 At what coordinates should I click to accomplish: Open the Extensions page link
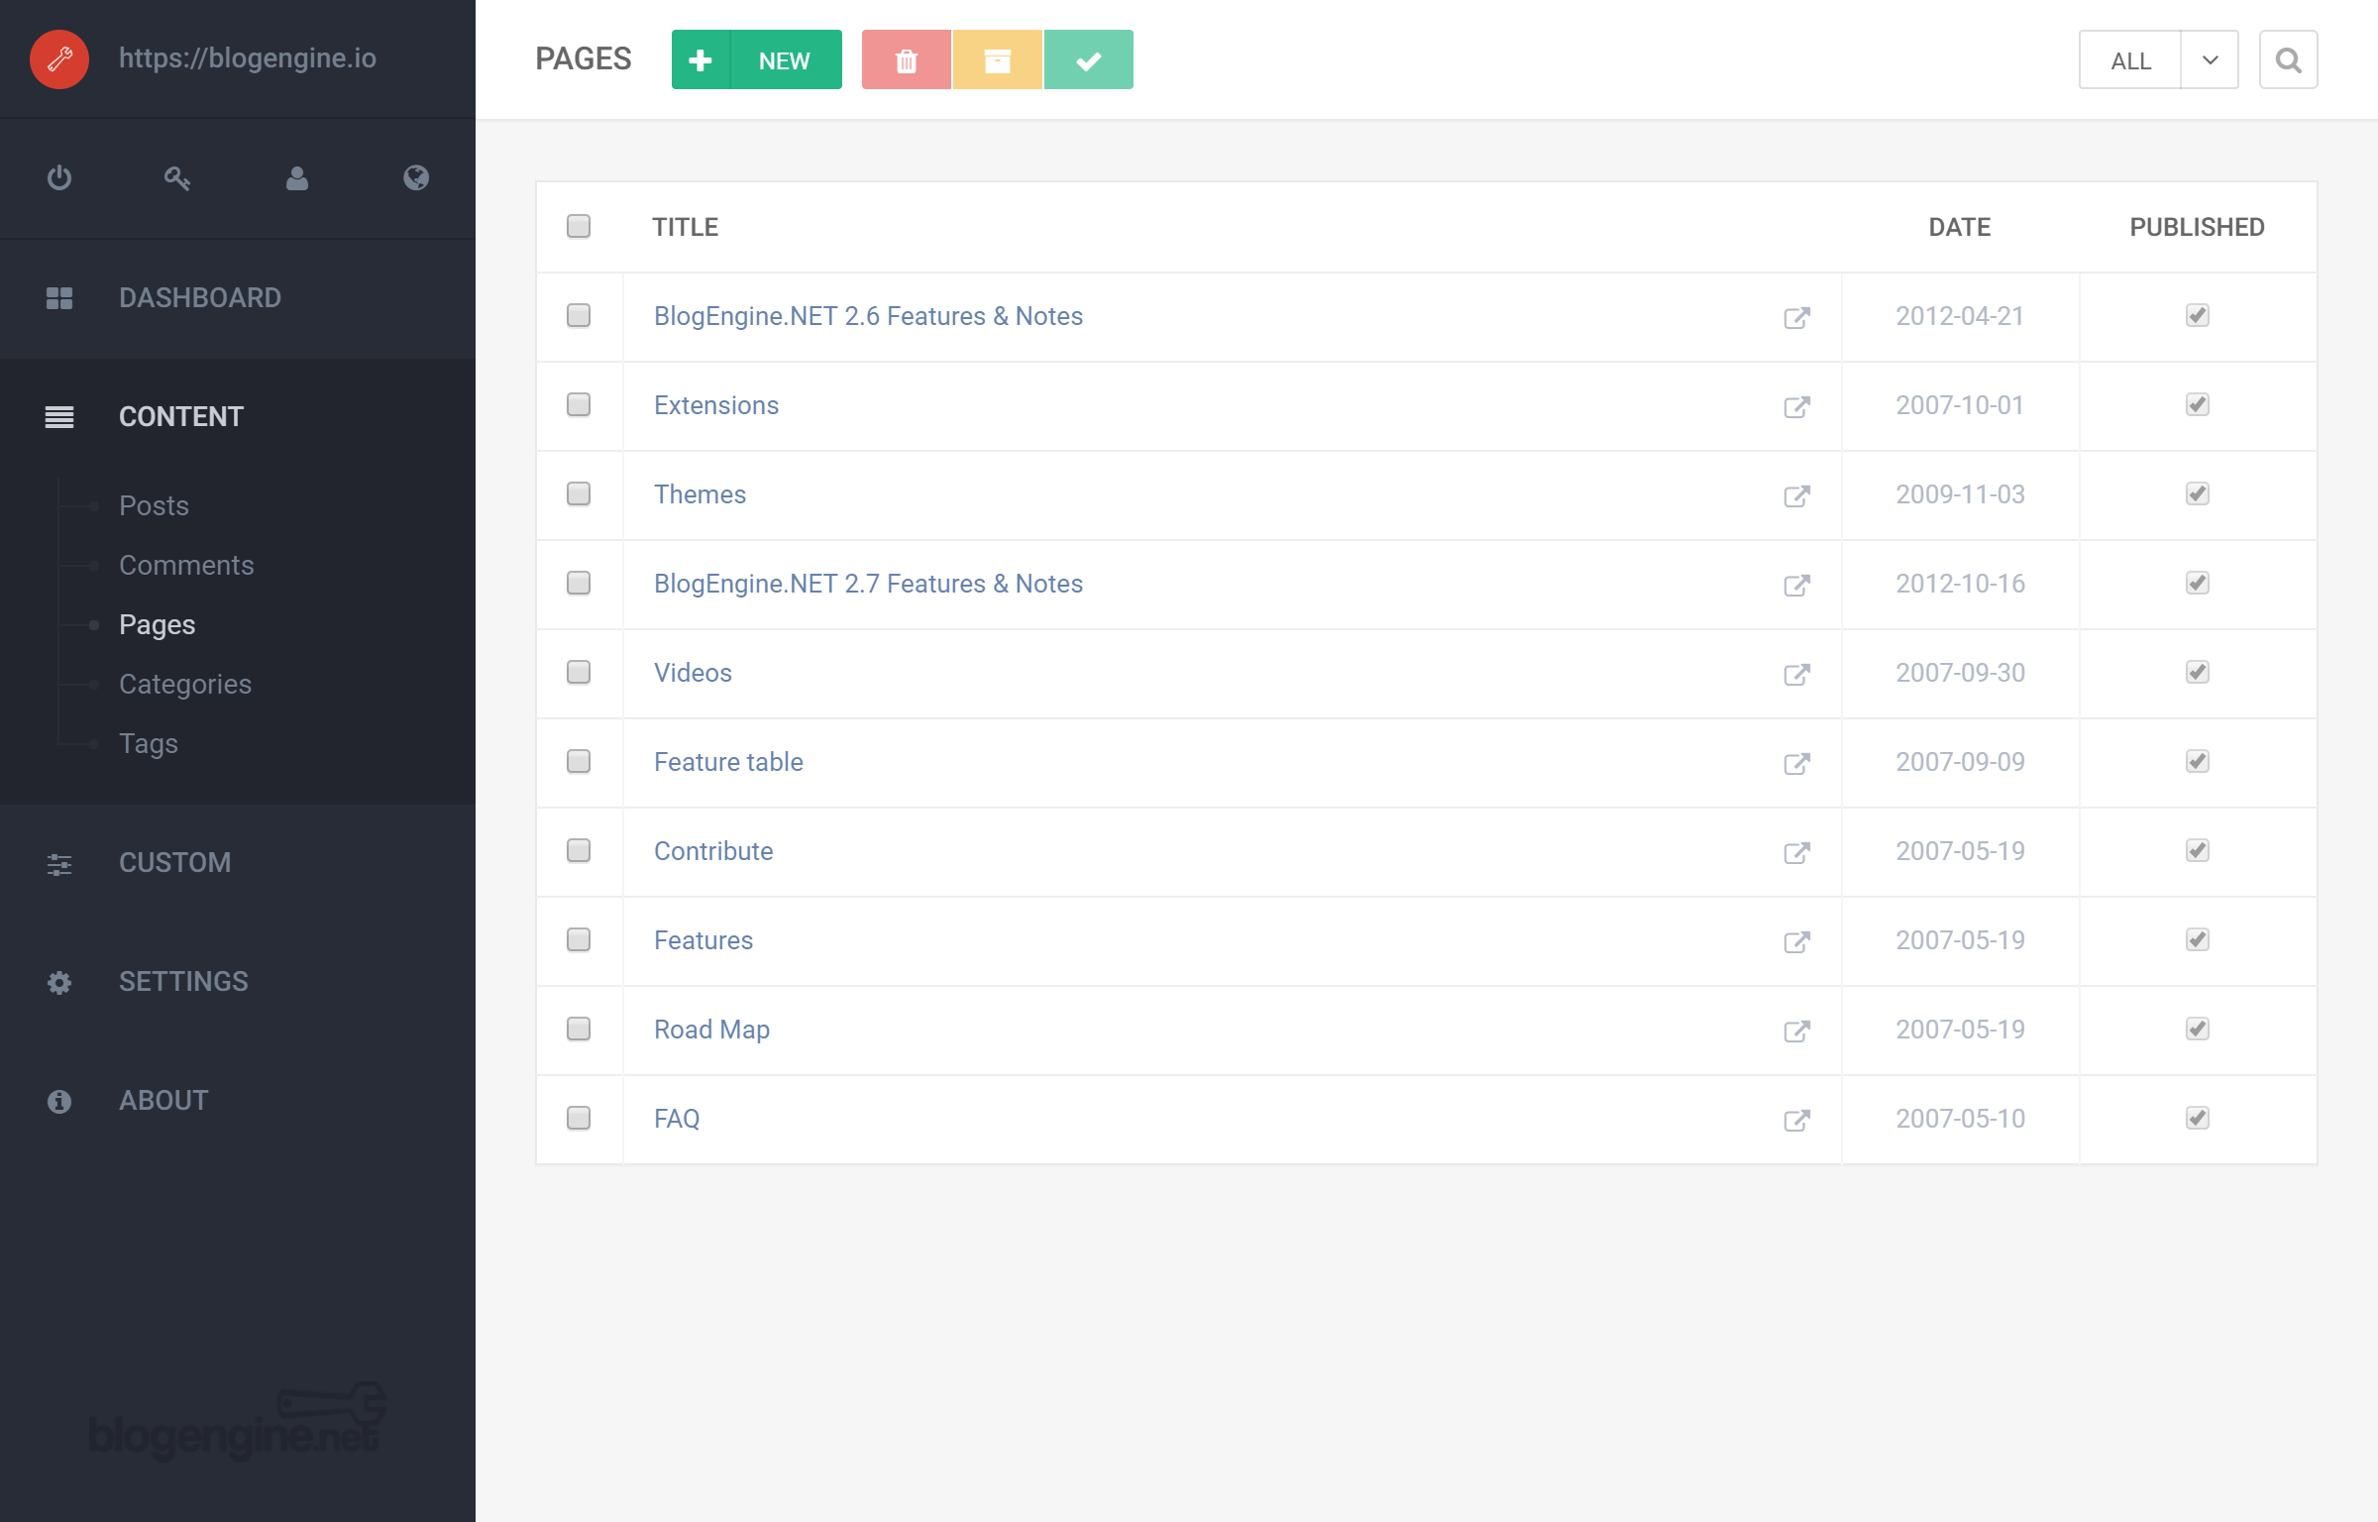tap(716, 405)
